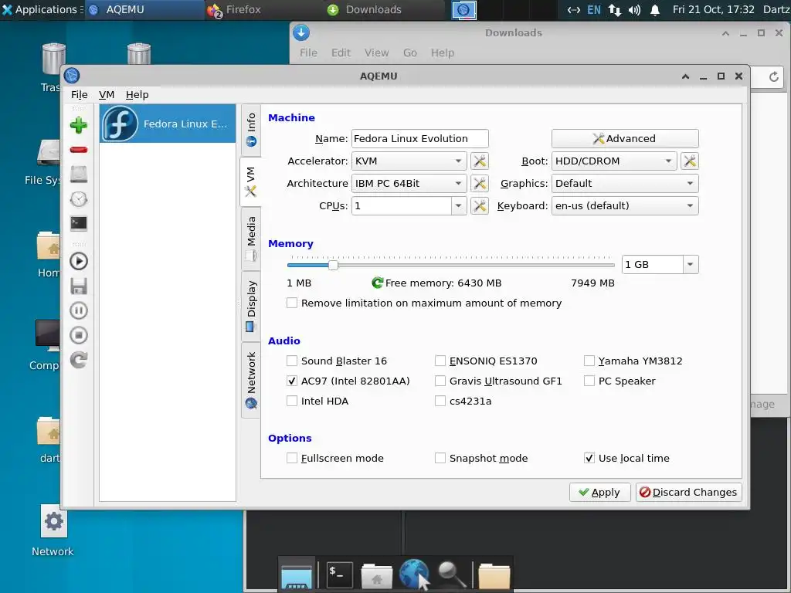Add a new VM with the green plus icon
Image resolution: width=791 pixels, height=593 pixels.
(x=78, y=125)
